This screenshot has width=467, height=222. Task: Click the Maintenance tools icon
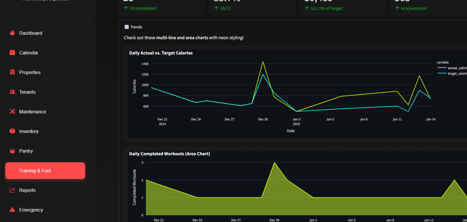(x=13, y=112)
